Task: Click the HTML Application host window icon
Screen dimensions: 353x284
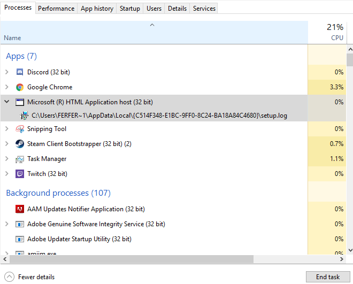Action: pyautogui.click(x=20, y=102)
